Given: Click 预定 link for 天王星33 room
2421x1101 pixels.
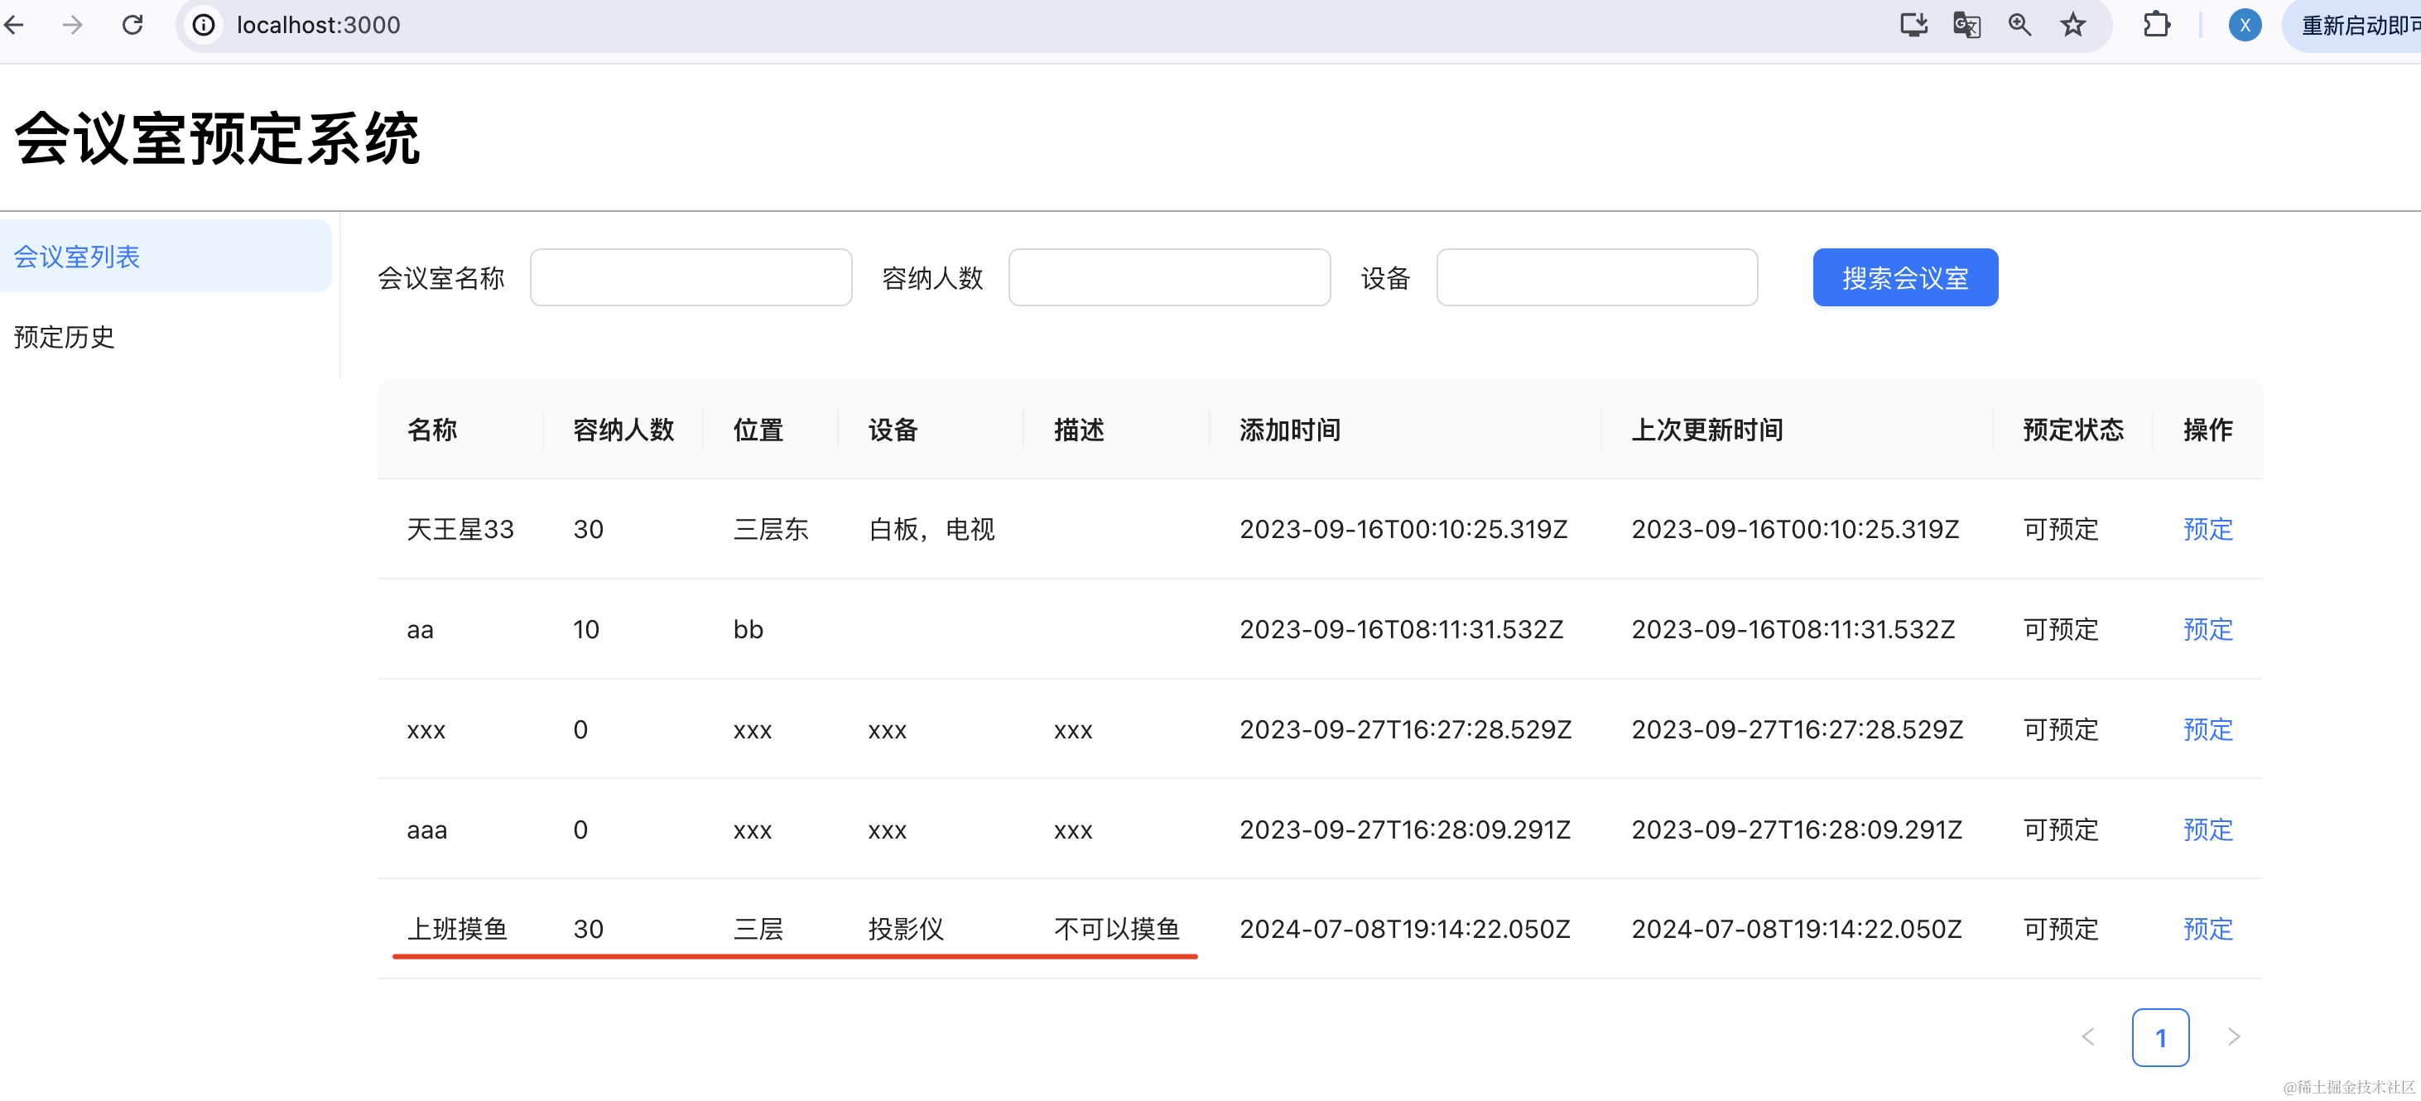Looking at the screenshot, I should [2207, 529].
